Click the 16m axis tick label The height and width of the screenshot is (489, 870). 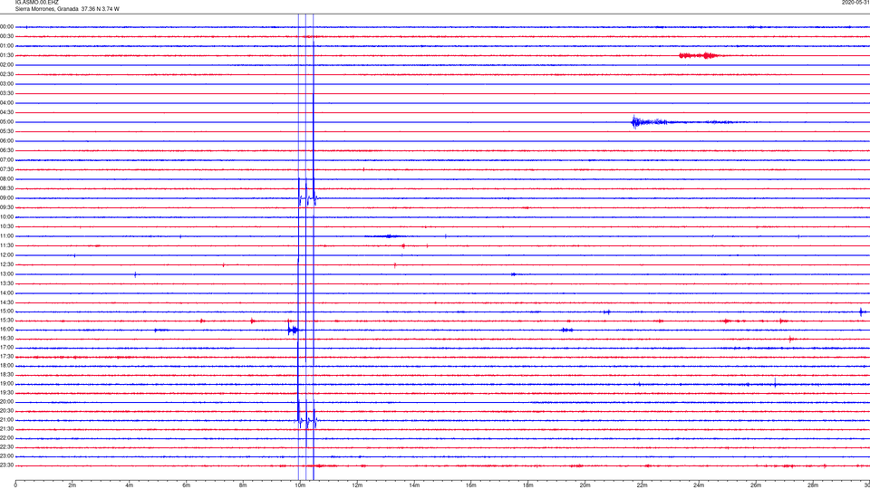pyautogui.click(x=471, y=485)
